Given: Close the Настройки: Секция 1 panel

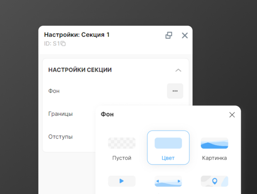Looking at the screenshot, I should point(185,35).
